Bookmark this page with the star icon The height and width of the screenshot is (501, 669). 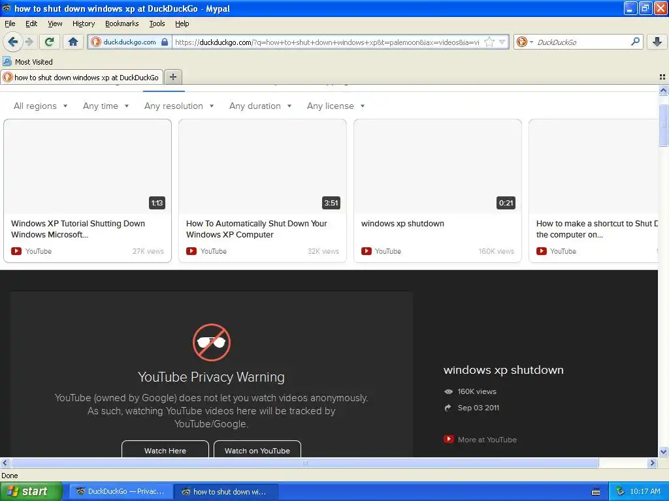tap(489, 42)
